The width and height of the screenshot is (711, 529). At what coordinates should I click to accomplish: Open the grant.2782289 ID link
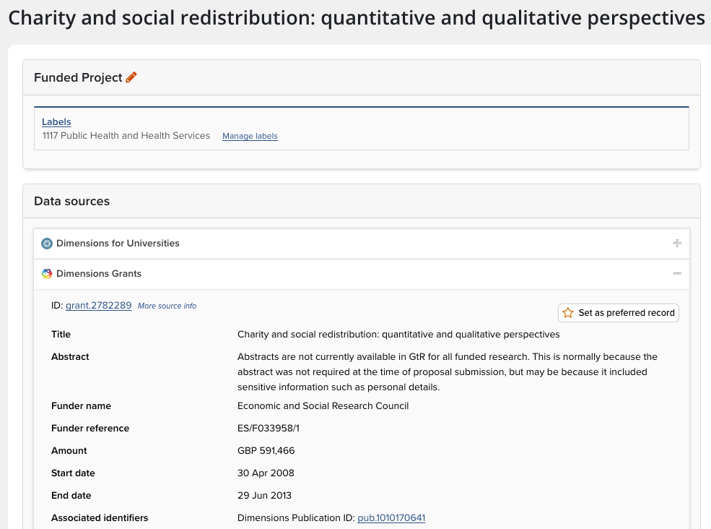tap(98, 306)
